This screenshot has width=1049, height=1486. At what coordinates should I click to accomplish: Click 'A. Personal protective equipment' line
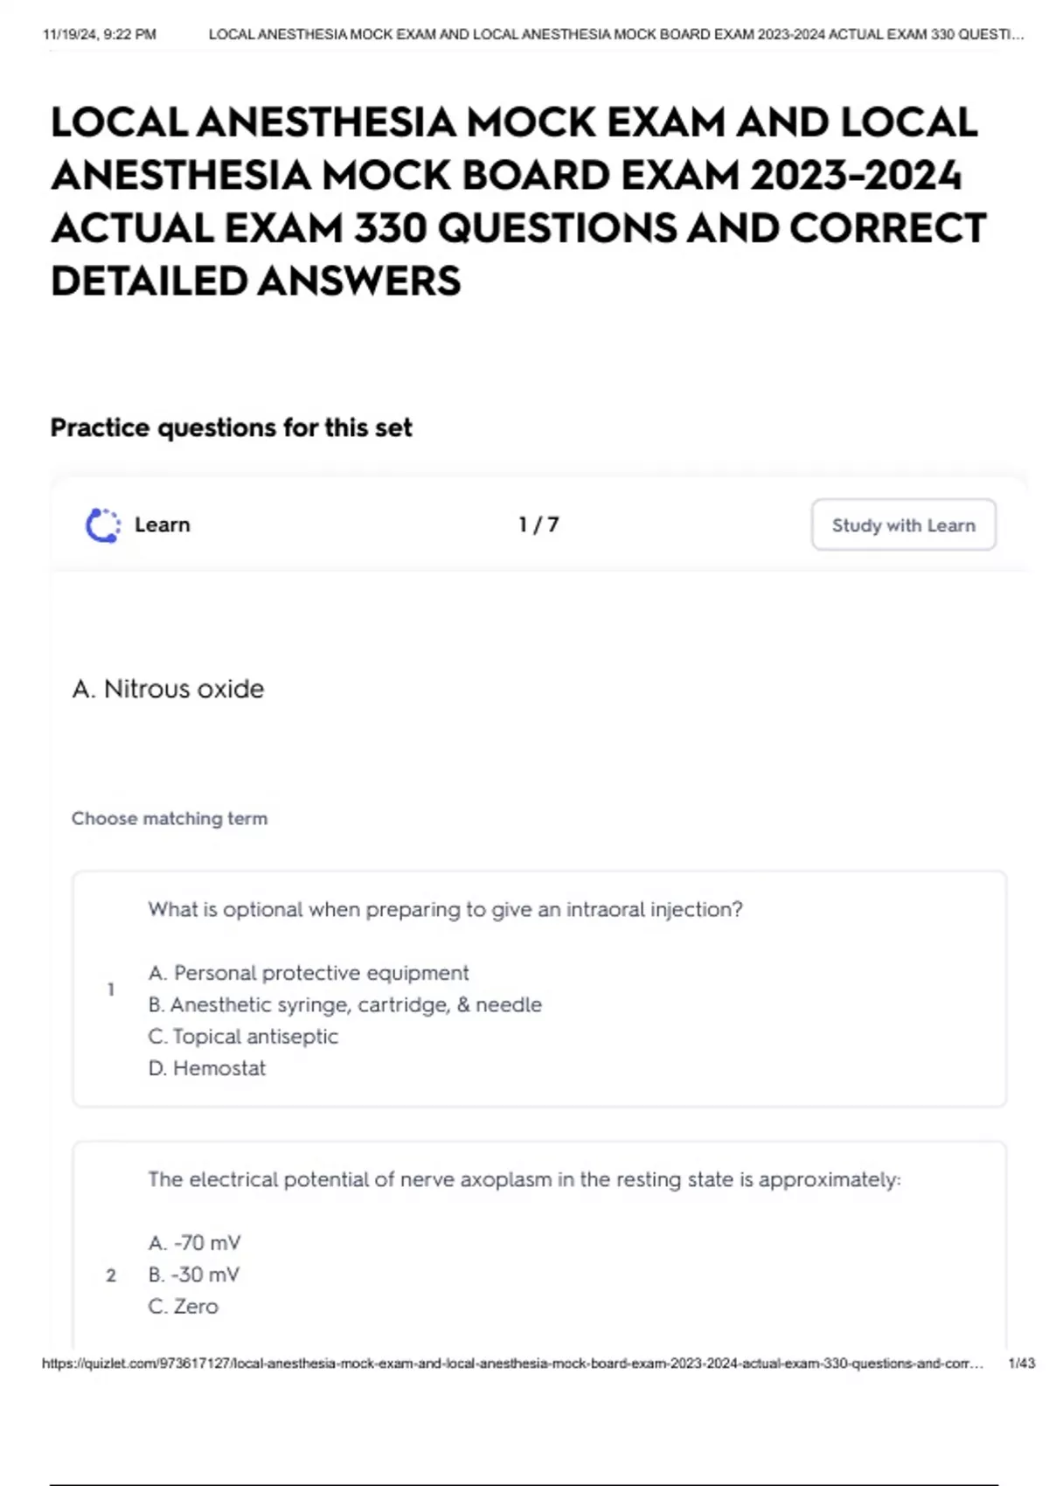pyautogui.click(x=309, y=973)
